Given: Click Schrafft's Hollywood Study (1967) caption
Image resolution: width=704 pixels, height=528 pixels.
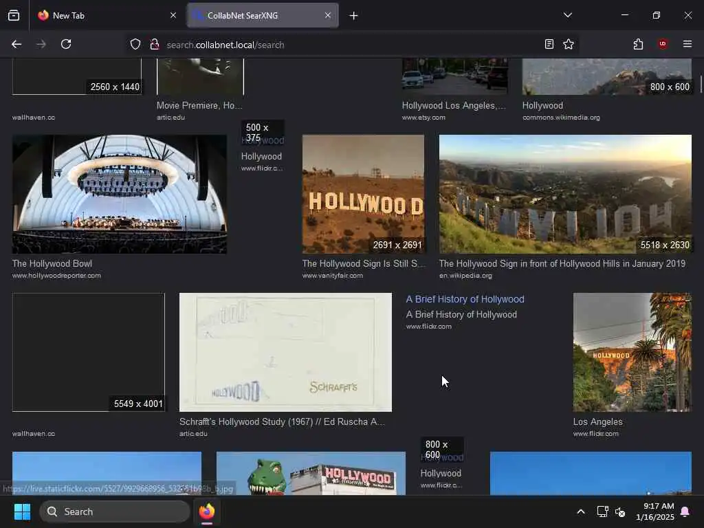Looking at the screenshot, I should 282,421.
